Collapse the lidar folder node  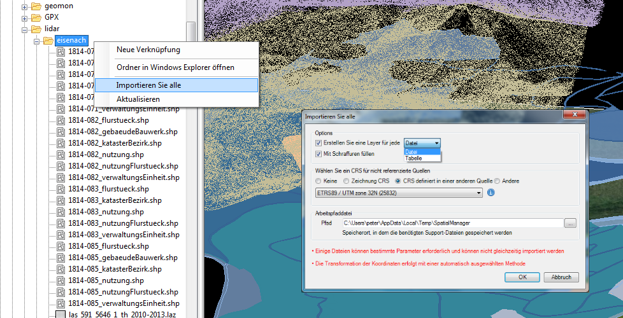point(25,29)
